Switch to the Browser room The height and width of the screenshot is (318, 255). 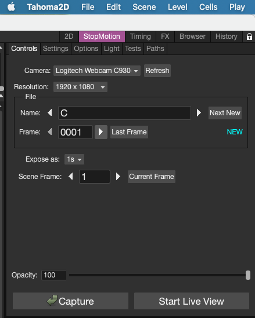tap(192, 36)
